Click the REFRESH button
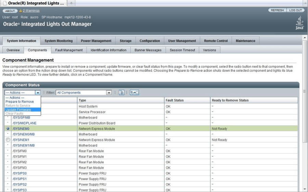 tap(277, 10)
